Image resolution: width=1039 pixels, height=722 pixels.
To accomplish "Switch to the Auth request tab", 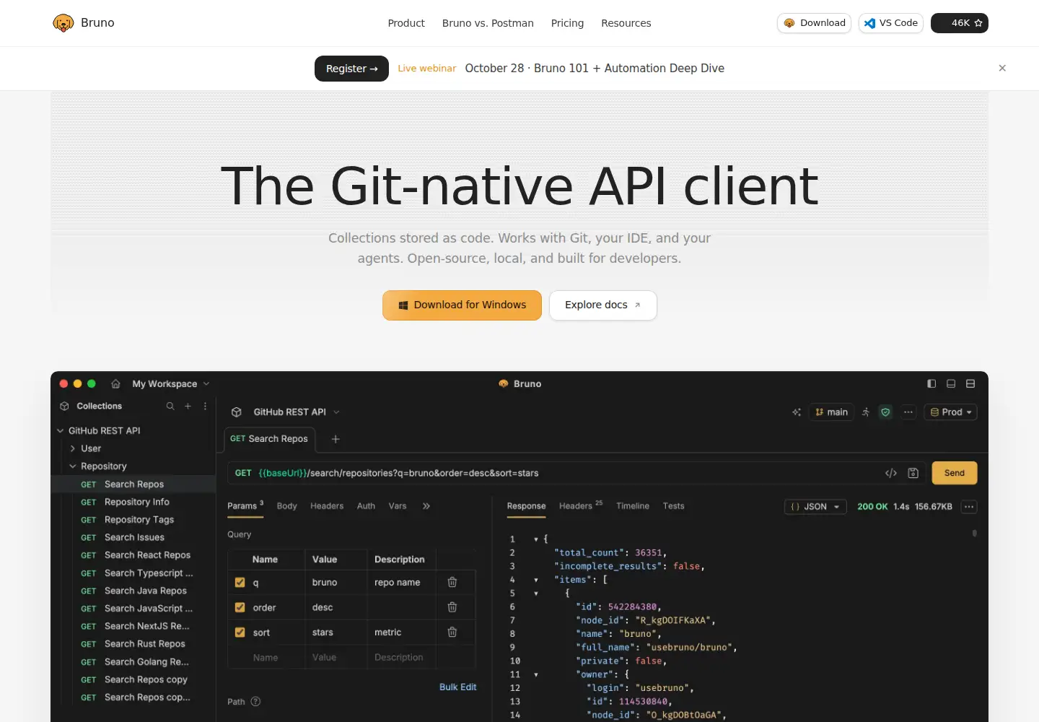I will coord(366,506).
